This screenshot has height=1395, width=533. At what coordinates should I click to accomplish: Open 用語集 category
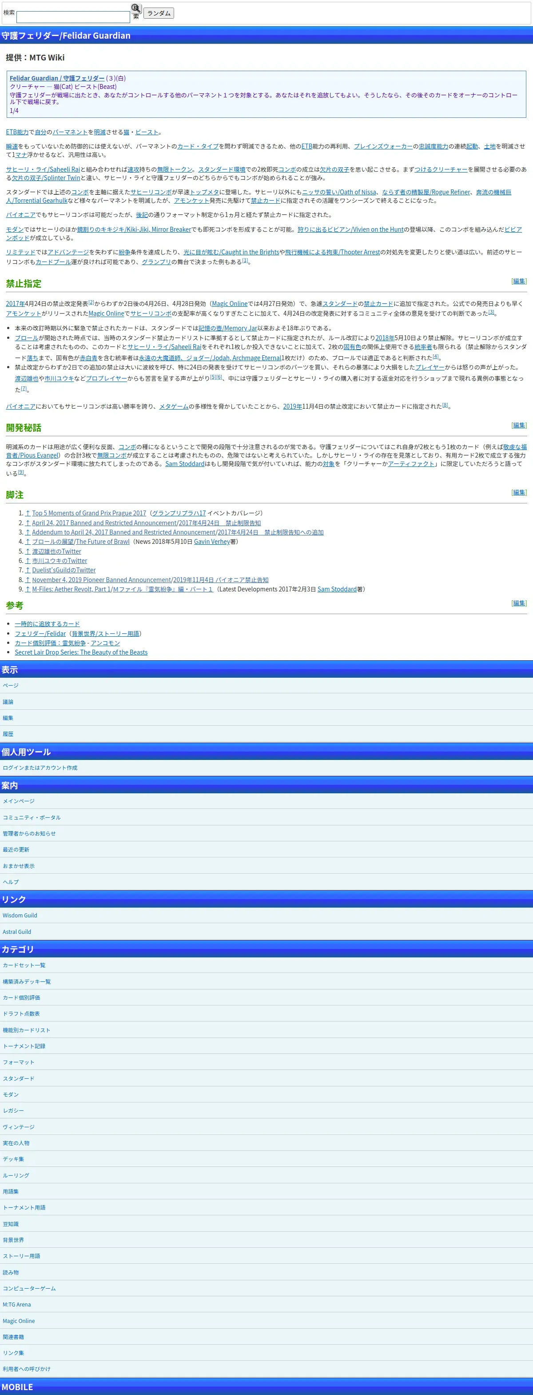point(10,1191)
